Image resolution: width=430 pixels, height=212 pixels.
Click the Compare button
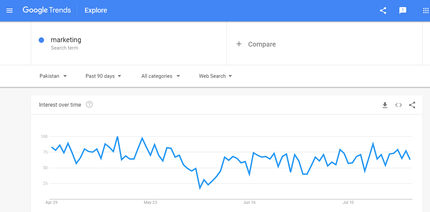tap(262, 44)
